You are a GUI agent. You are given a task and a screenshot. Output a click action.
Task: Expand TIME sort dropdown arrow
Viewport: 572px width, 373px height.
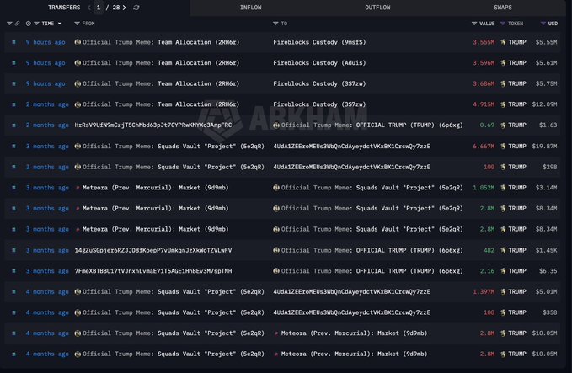[60, 24]
